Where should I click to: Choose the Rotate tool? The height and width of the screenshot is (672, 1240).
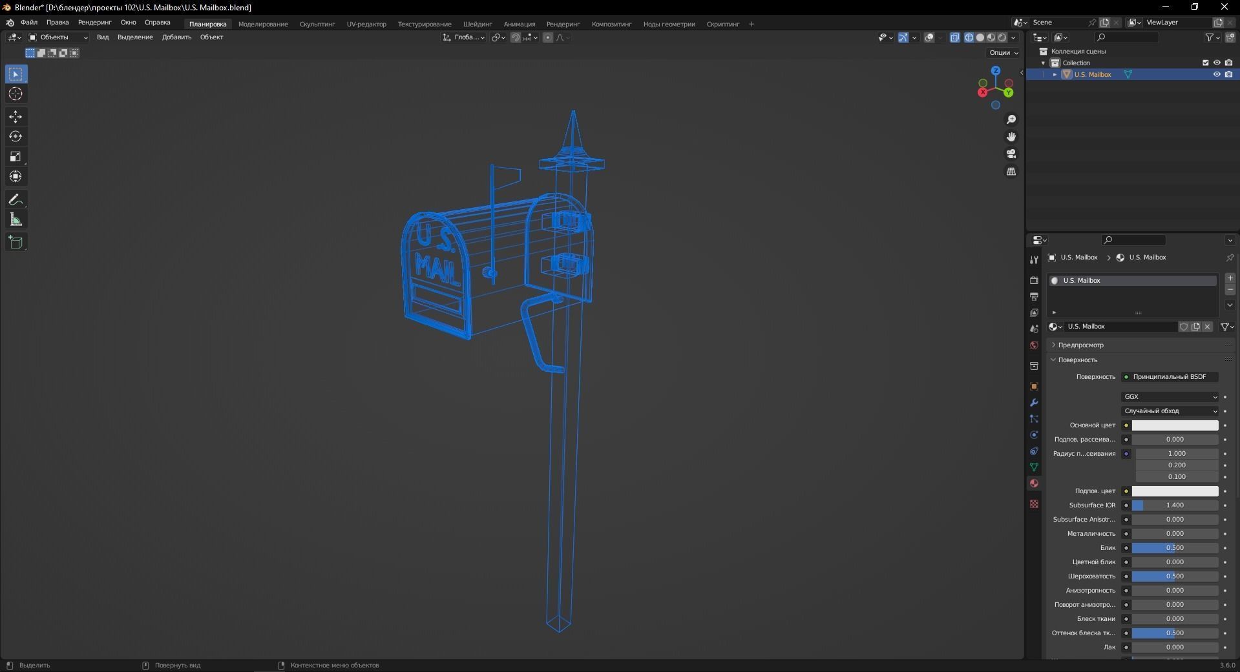[16, 137]
